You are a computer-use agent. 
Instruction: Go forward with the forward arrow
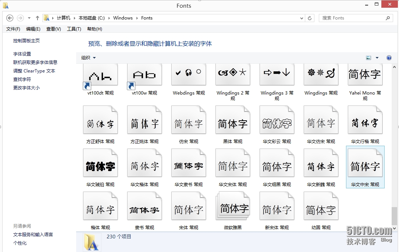[x=20, y=18]
